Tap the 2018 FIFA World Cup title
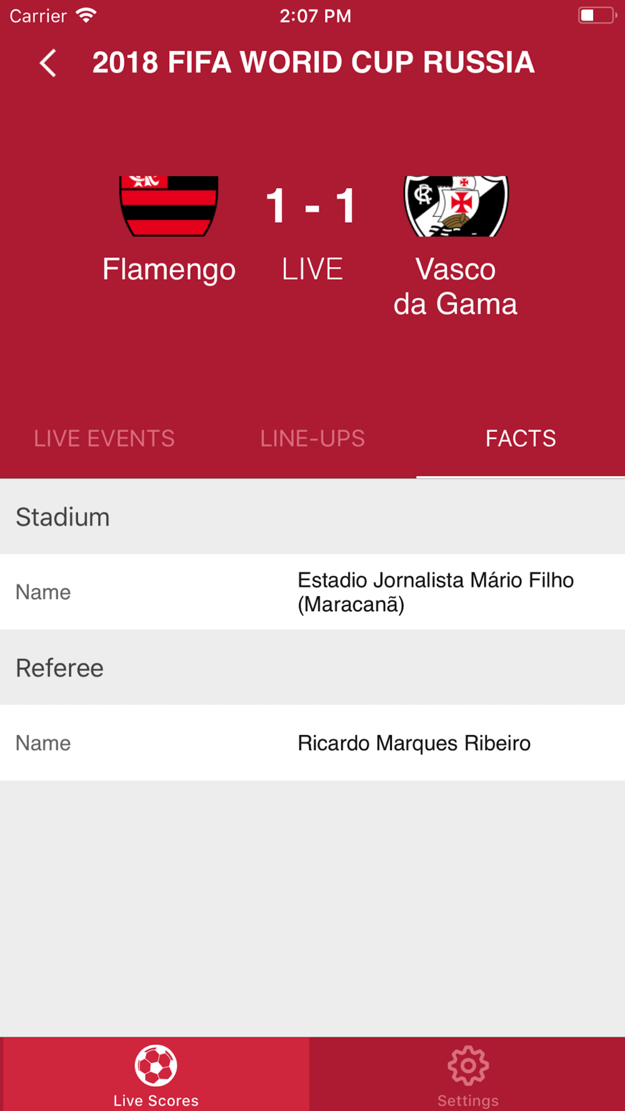 coord(313,62)
